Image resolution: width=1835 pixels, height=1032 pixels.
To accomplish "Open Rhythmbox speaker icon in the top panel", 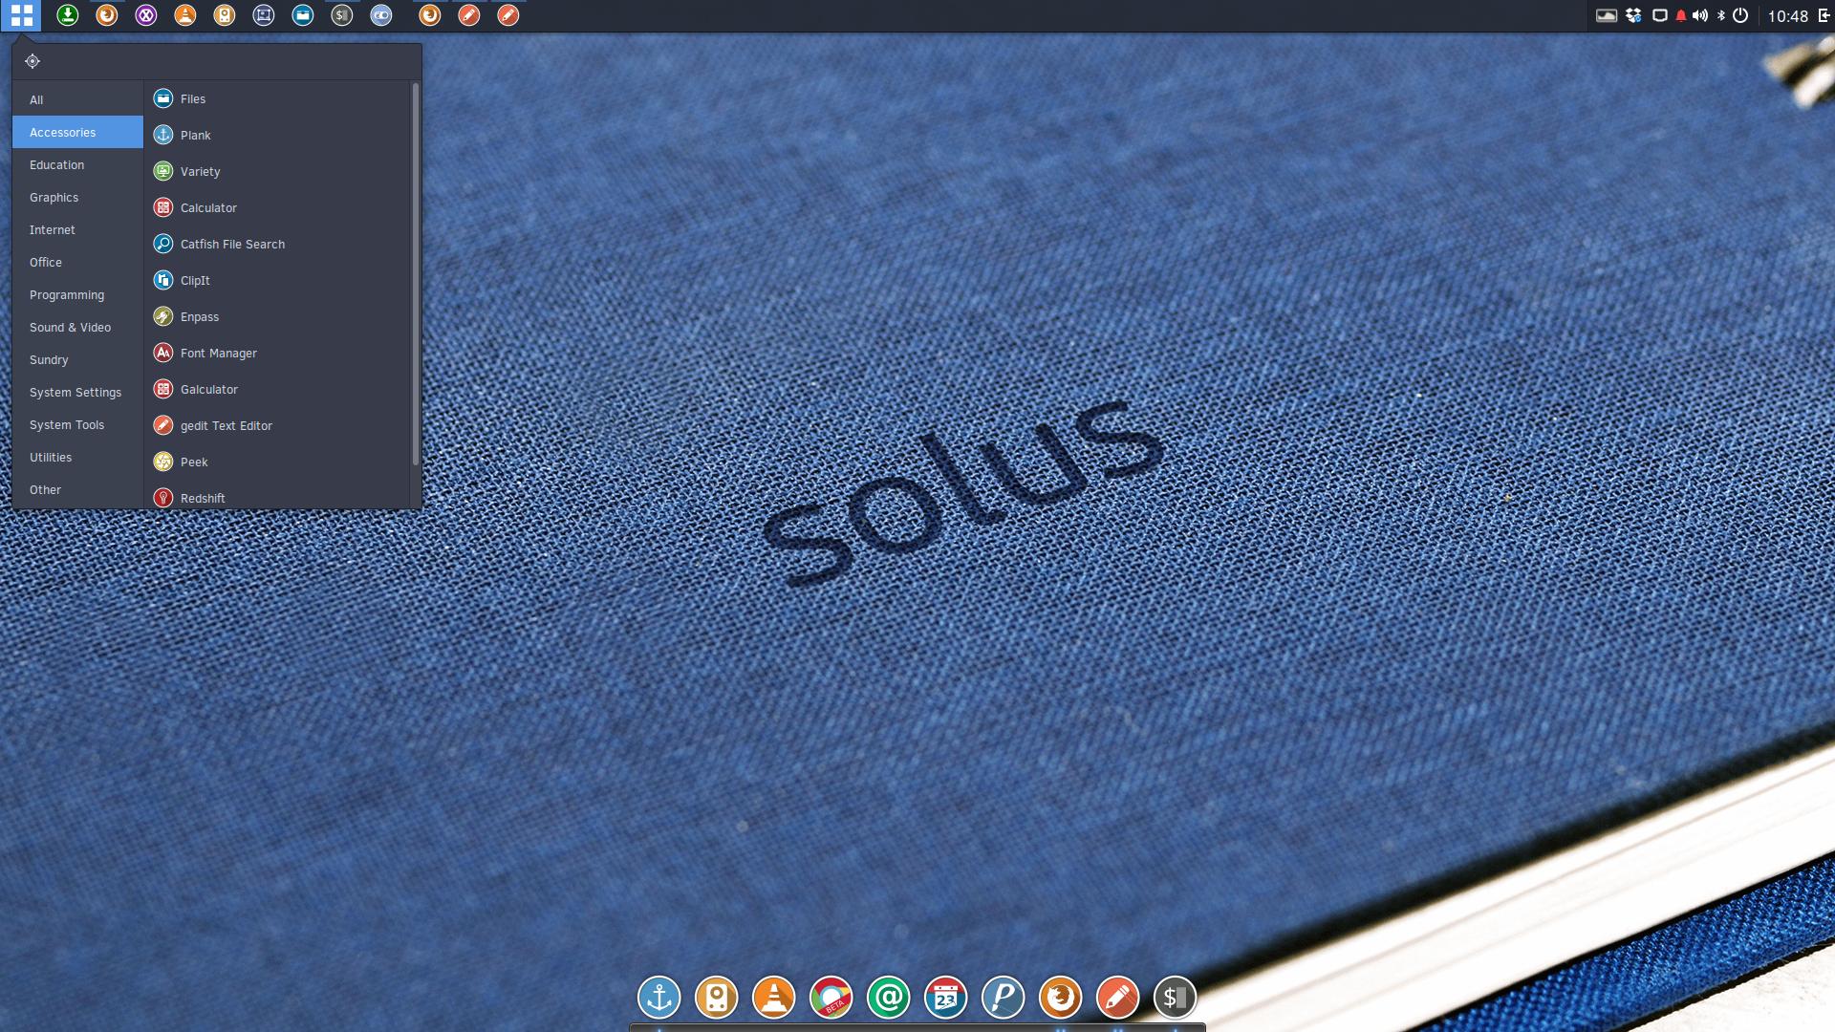I will [x=224, y=15].
